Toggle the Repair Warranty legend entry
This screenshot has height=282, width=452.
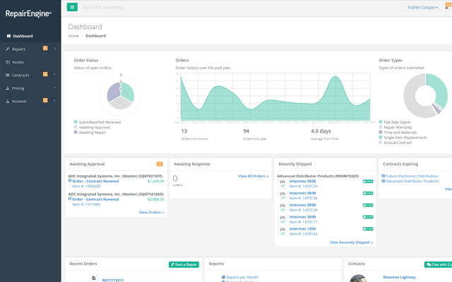coord(395,127)
